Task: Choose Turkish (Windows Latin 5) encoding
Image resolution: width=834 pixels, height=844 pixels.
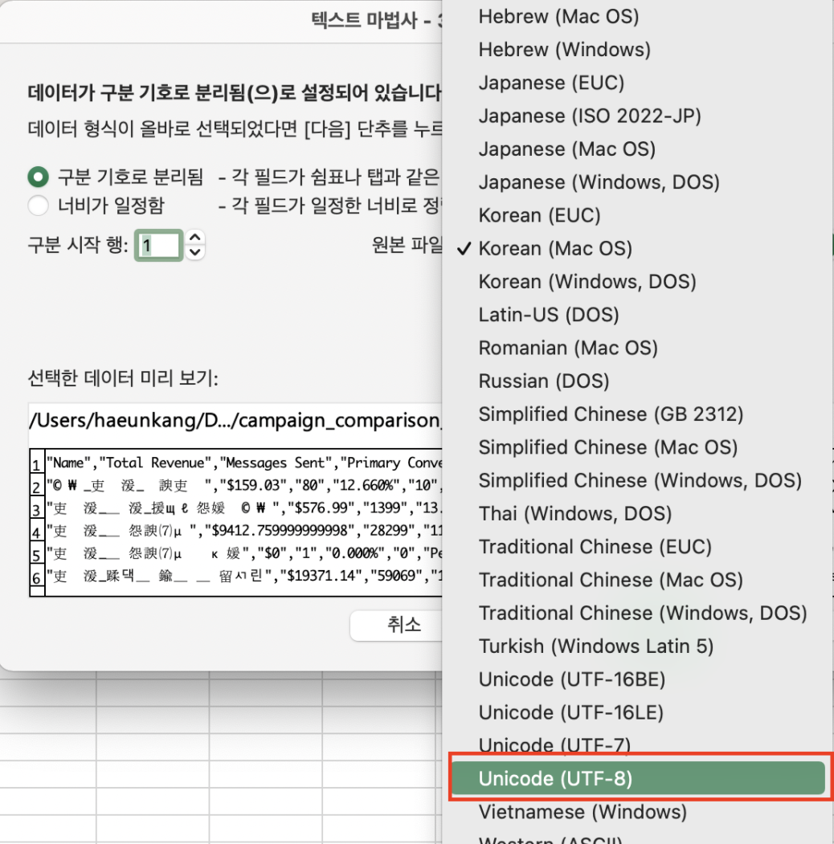Action: coord(637,646)
